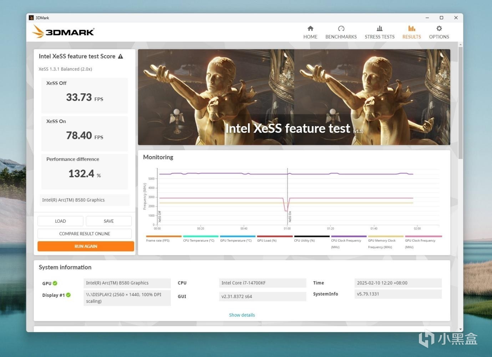The height and width of the screenshot is (357, 492).
Task: Click the LOAD button
Action: tap(60, 221)
